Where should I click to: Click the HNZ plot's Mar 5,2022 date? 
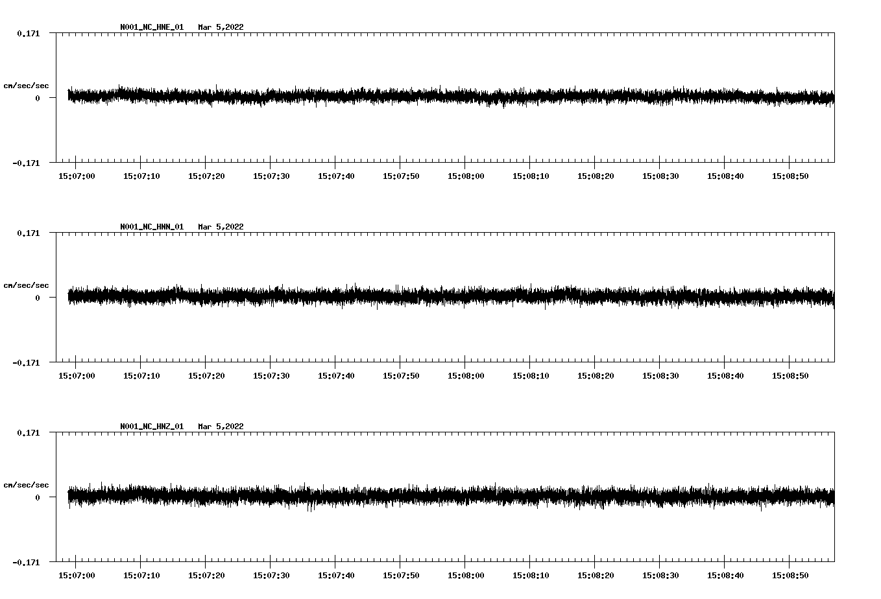221,427
